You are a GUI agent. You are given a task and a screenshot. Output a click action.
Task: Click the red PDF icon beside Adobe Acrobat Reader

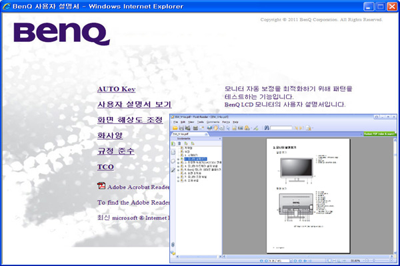[x=101, y=186]
